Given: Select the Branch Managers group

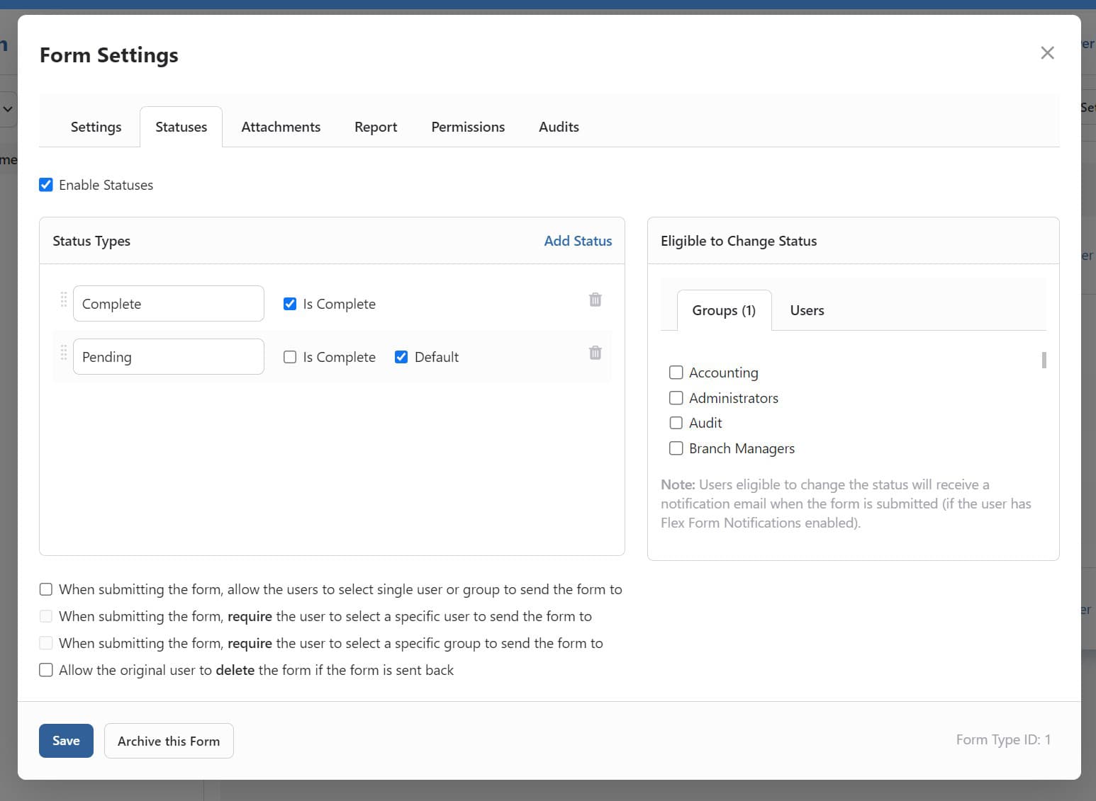Looking at the screenshot, I should point(676,448).
